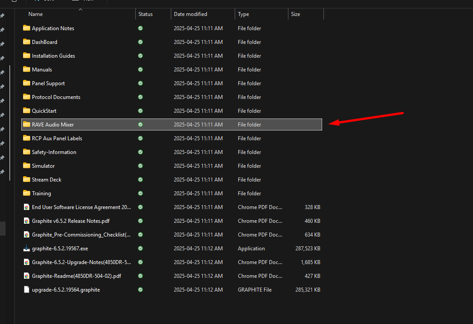Click the 'GRAPHITE File' type cell
Image resolution: width=473 pixels, height=324 pixels.
pyautogui.click(x=255, y=290)
